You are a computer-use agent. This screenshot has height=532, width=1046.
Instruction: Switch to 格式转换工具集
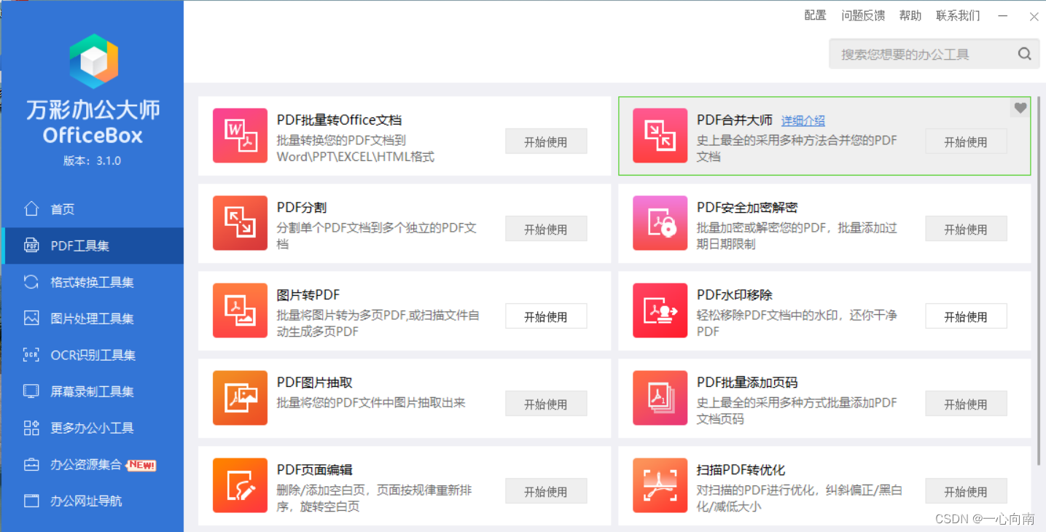click(x=92, y=282)
